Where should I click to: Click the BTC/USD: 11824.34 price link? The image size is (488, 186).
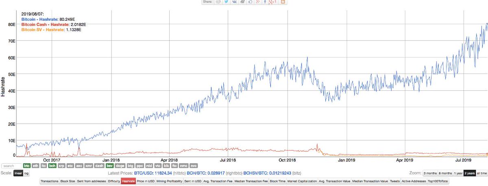153,173
